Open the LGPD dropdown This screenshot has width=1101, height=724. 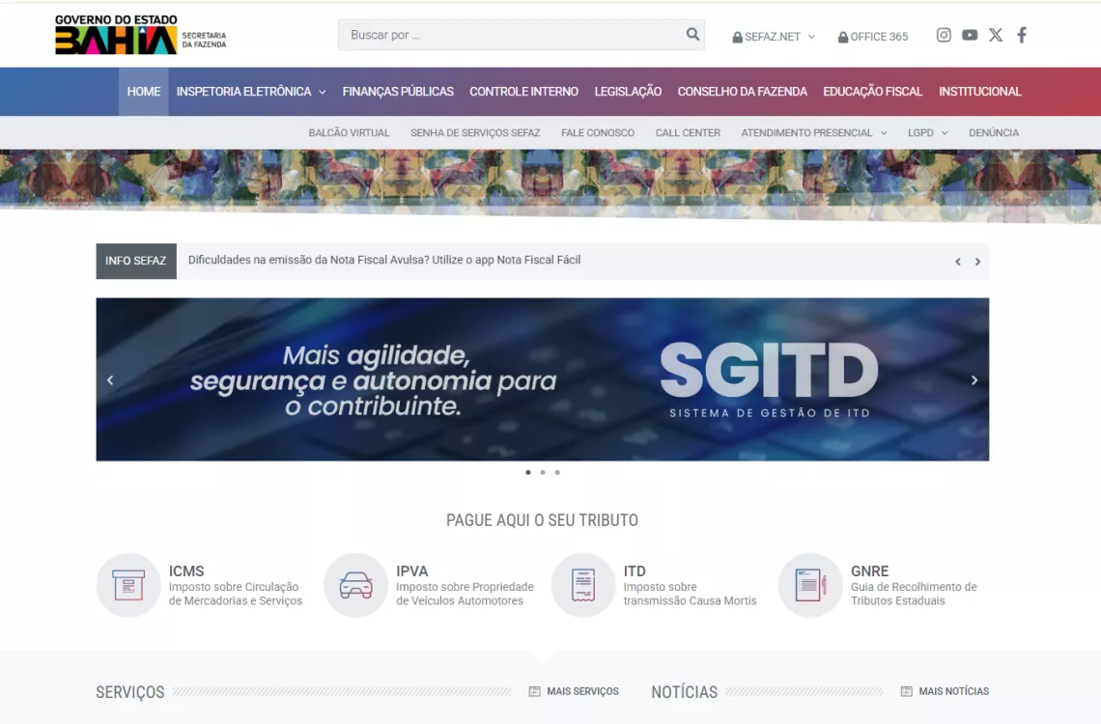click(927, 133)
